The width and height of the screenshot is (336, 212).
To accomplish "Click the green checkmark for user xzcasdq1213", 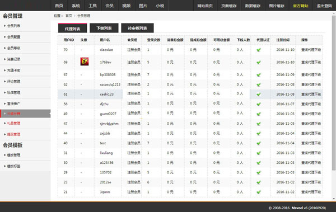I will 259,84.
